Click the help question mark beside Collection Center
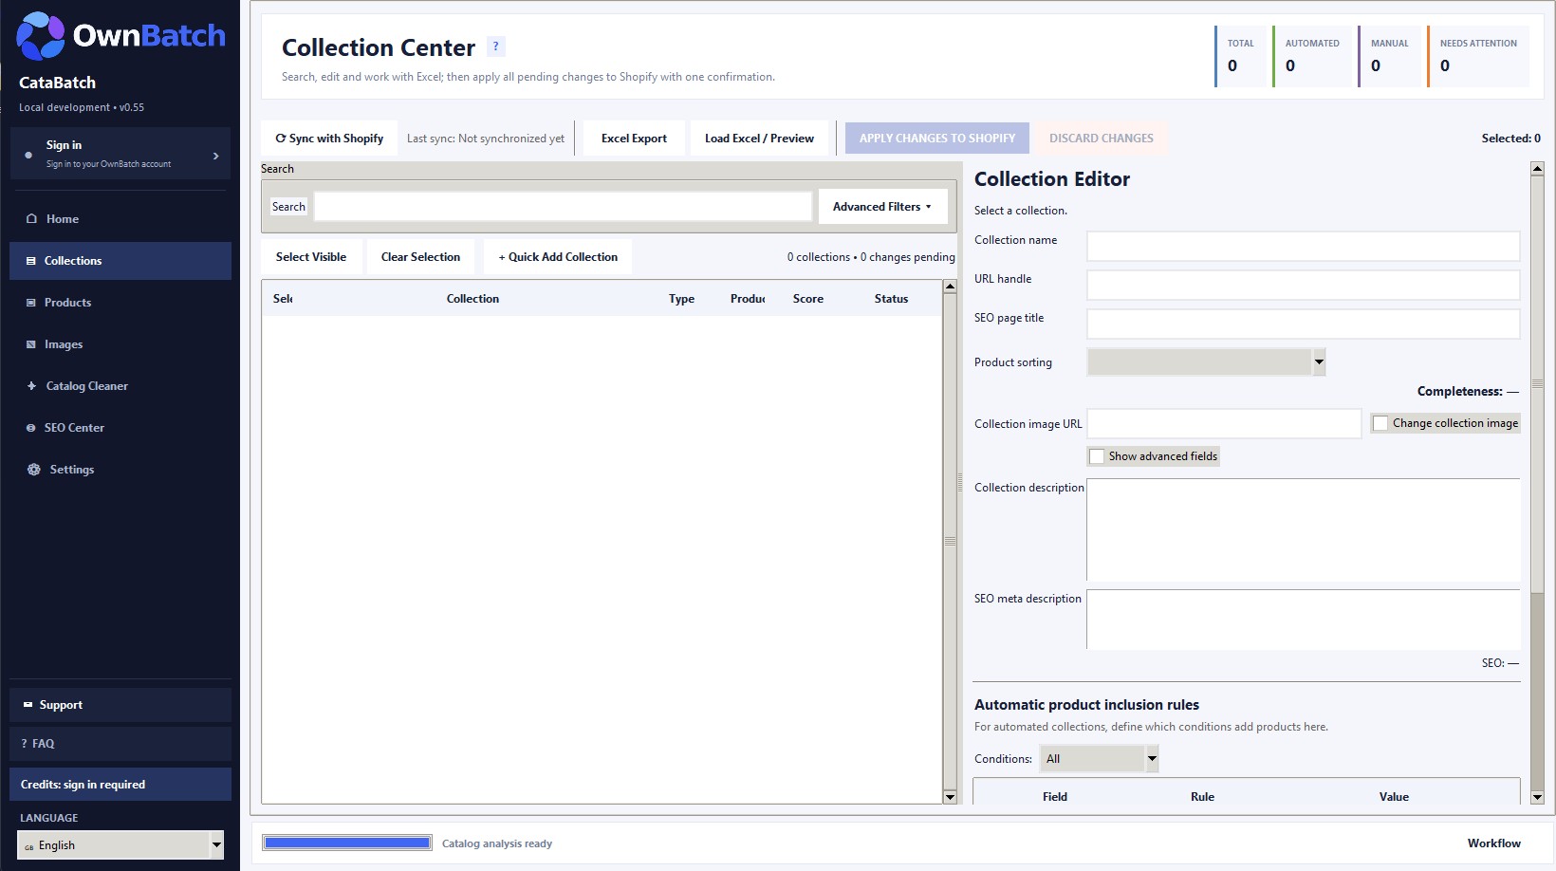Viewport: 1556px width, 871px height. [x=495, y=46]
